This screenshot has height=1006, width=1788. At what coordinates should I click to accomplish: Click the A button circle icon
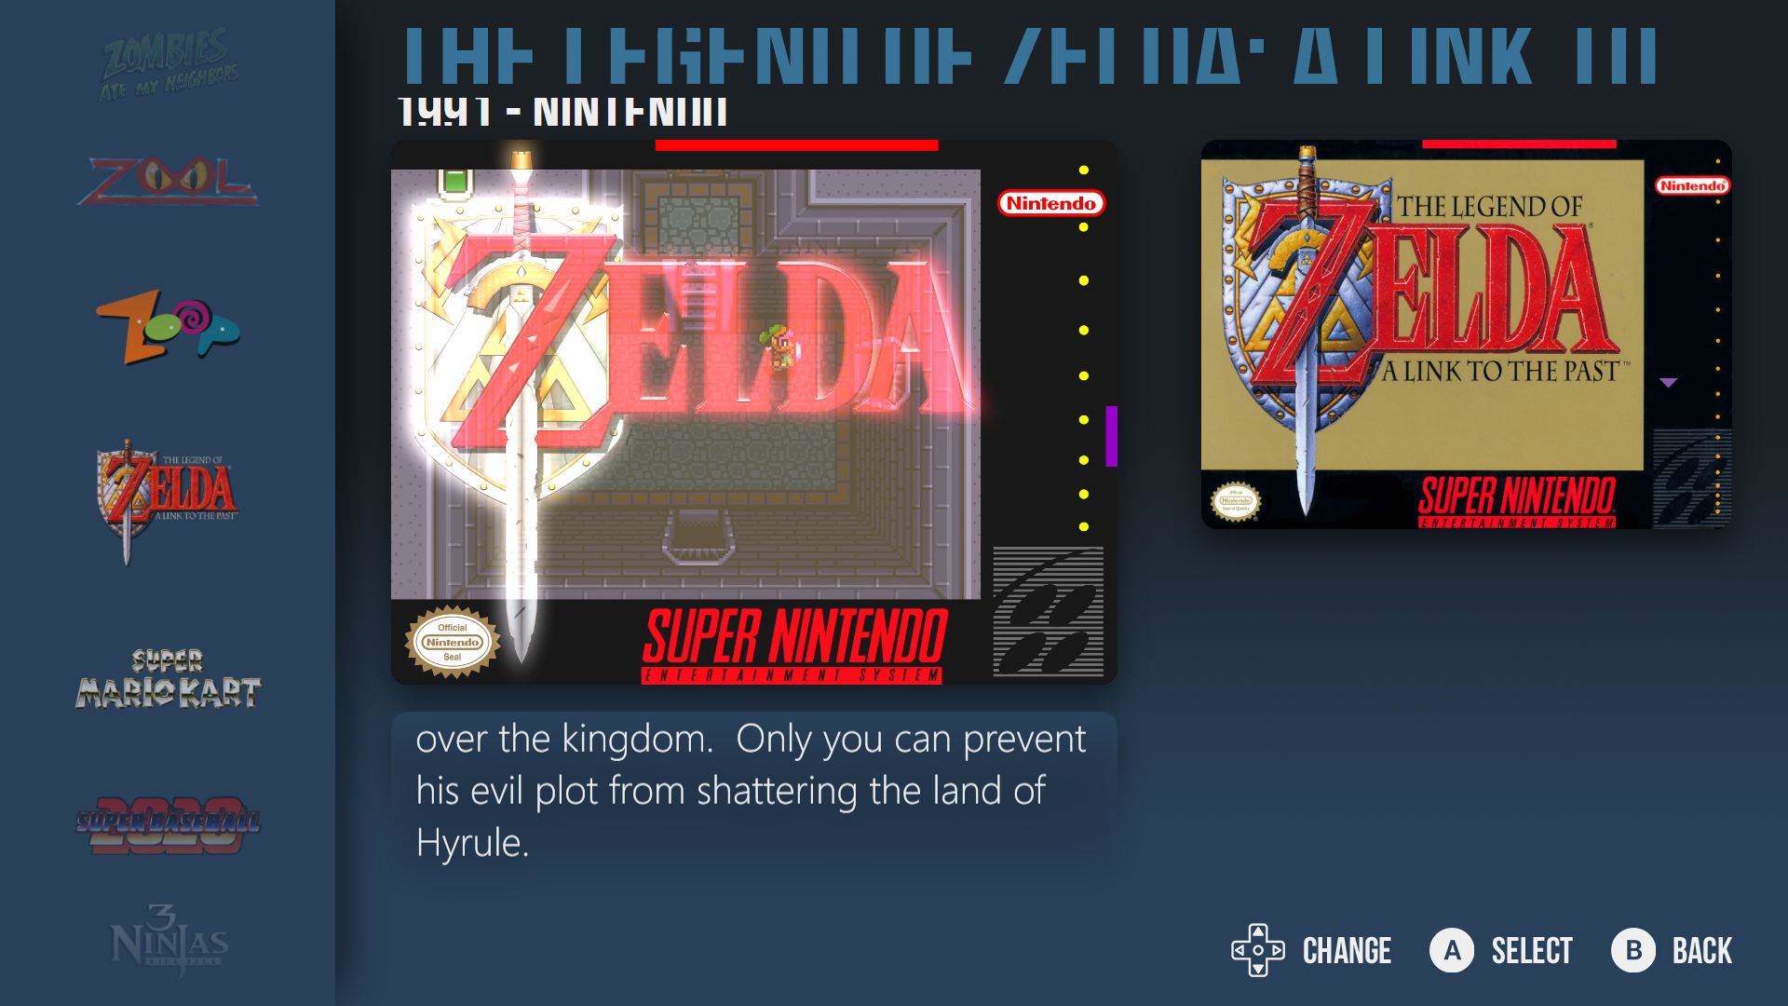[x=1452, y=950]
